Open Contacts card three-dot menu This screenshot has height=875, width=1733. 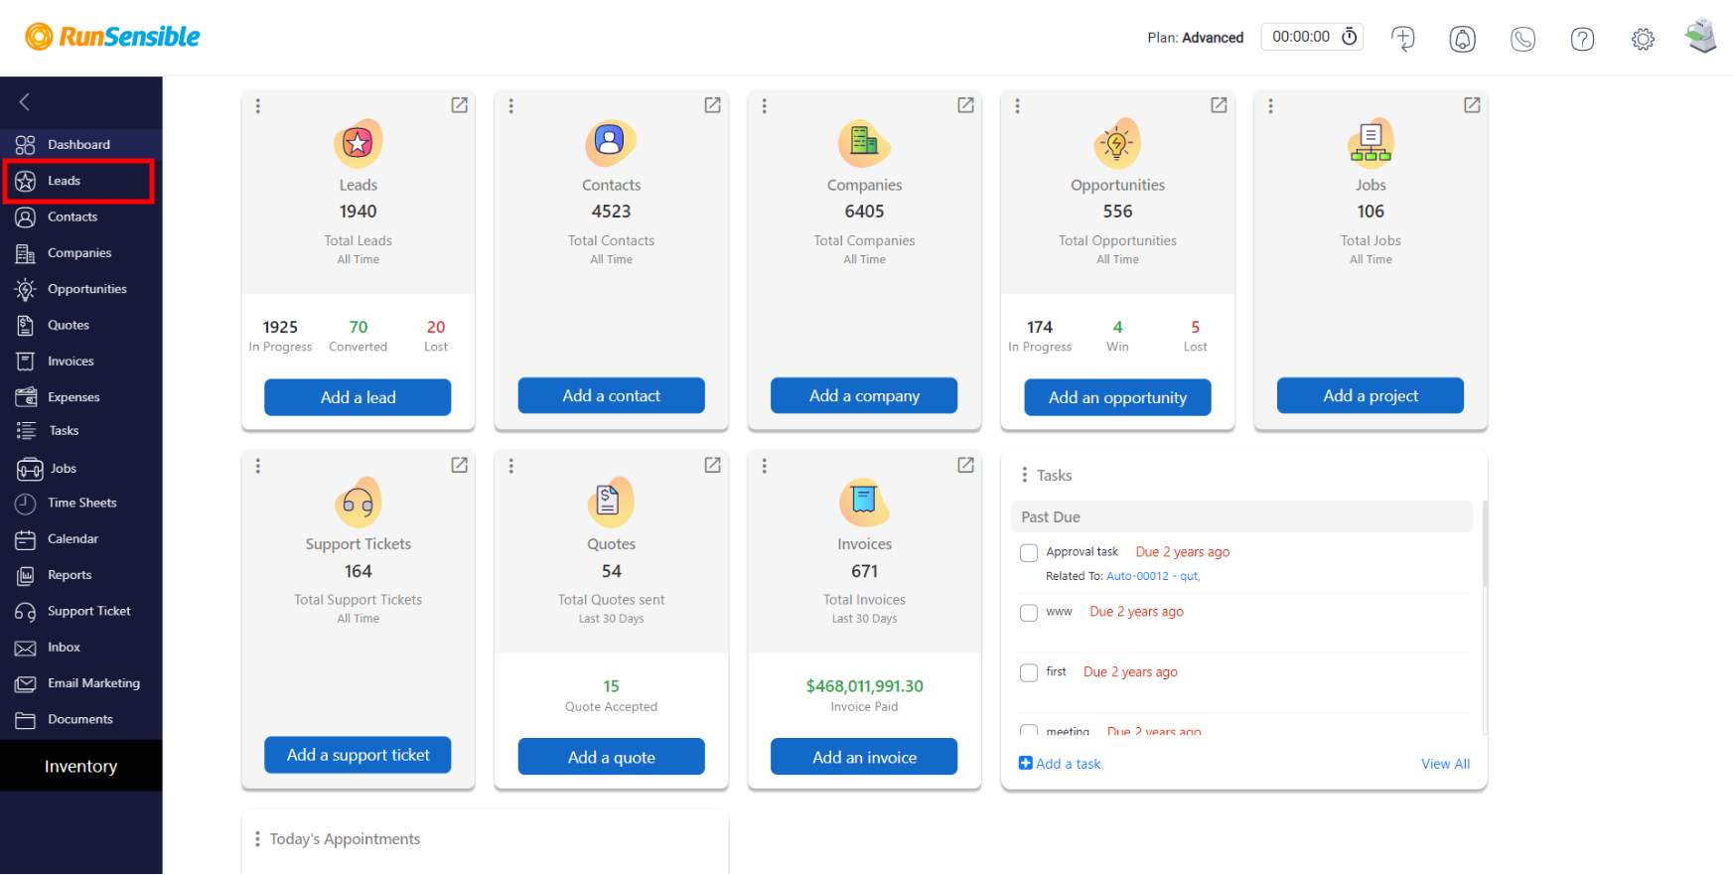(x=511, y=105)
